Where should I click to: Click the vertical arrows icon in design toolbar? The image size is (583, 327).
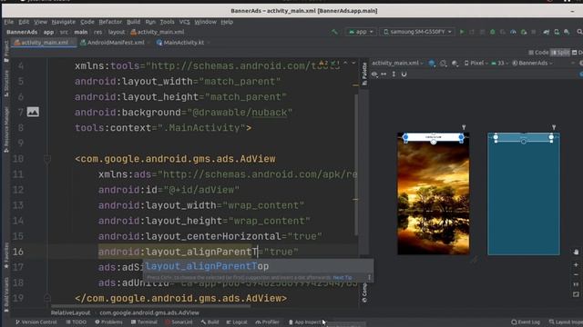pyautogui.click(x=394, y=74)
